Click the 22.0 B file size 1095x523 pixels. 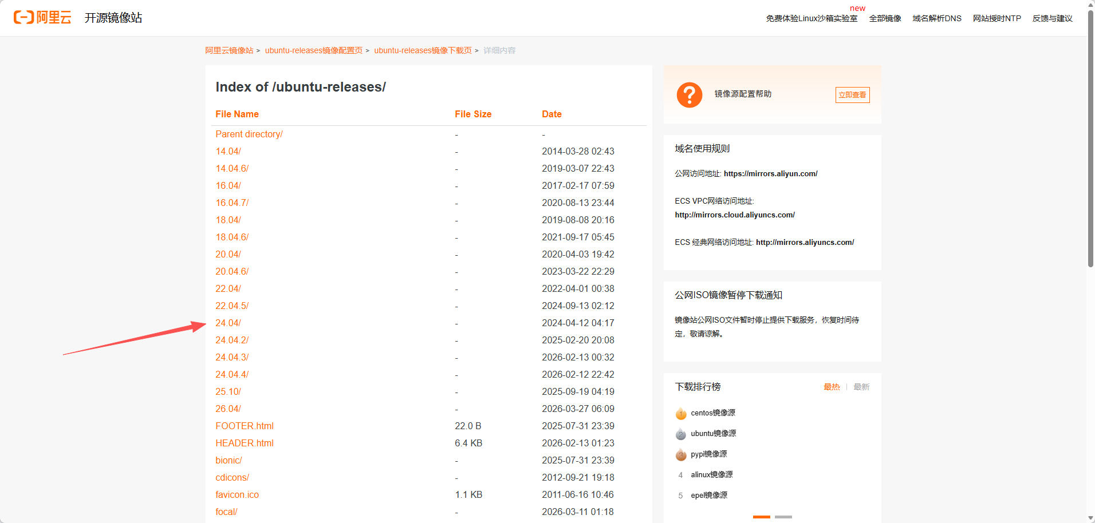point(468,426)
